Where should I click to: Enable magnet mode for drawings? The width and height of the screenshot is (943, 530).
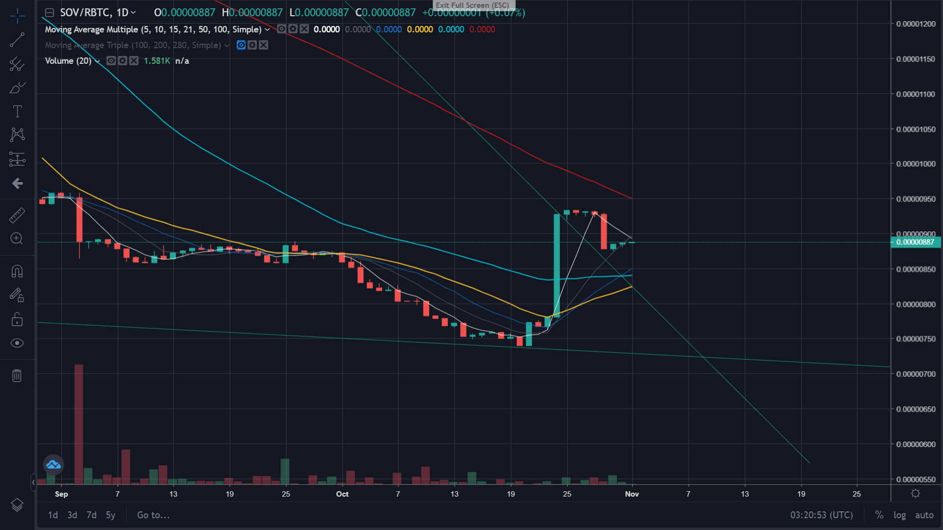[x=17, y=271]
